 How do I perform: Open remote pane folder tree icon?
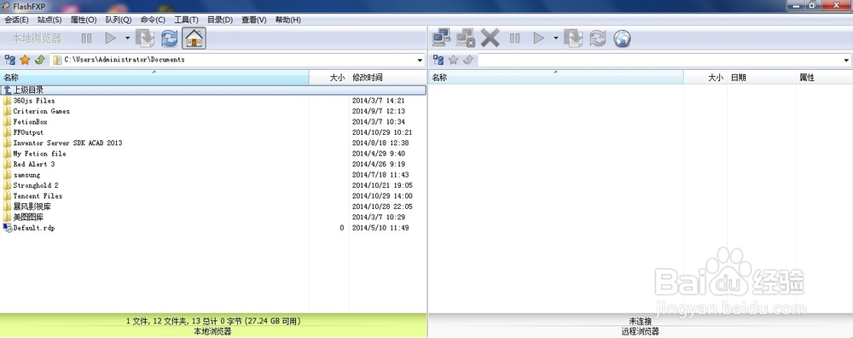click(x=438, y=60)
